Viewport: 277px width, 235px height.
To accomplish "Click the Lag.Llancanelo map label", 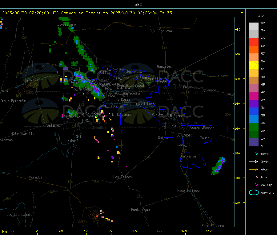I will pyautogui.click(x=20, y=215).
